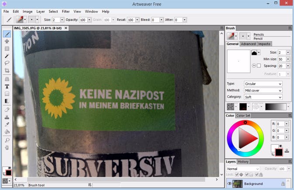Screen dimensions: 294x190
Task: Open the Brush panel options menu icon
Action: 290,28
